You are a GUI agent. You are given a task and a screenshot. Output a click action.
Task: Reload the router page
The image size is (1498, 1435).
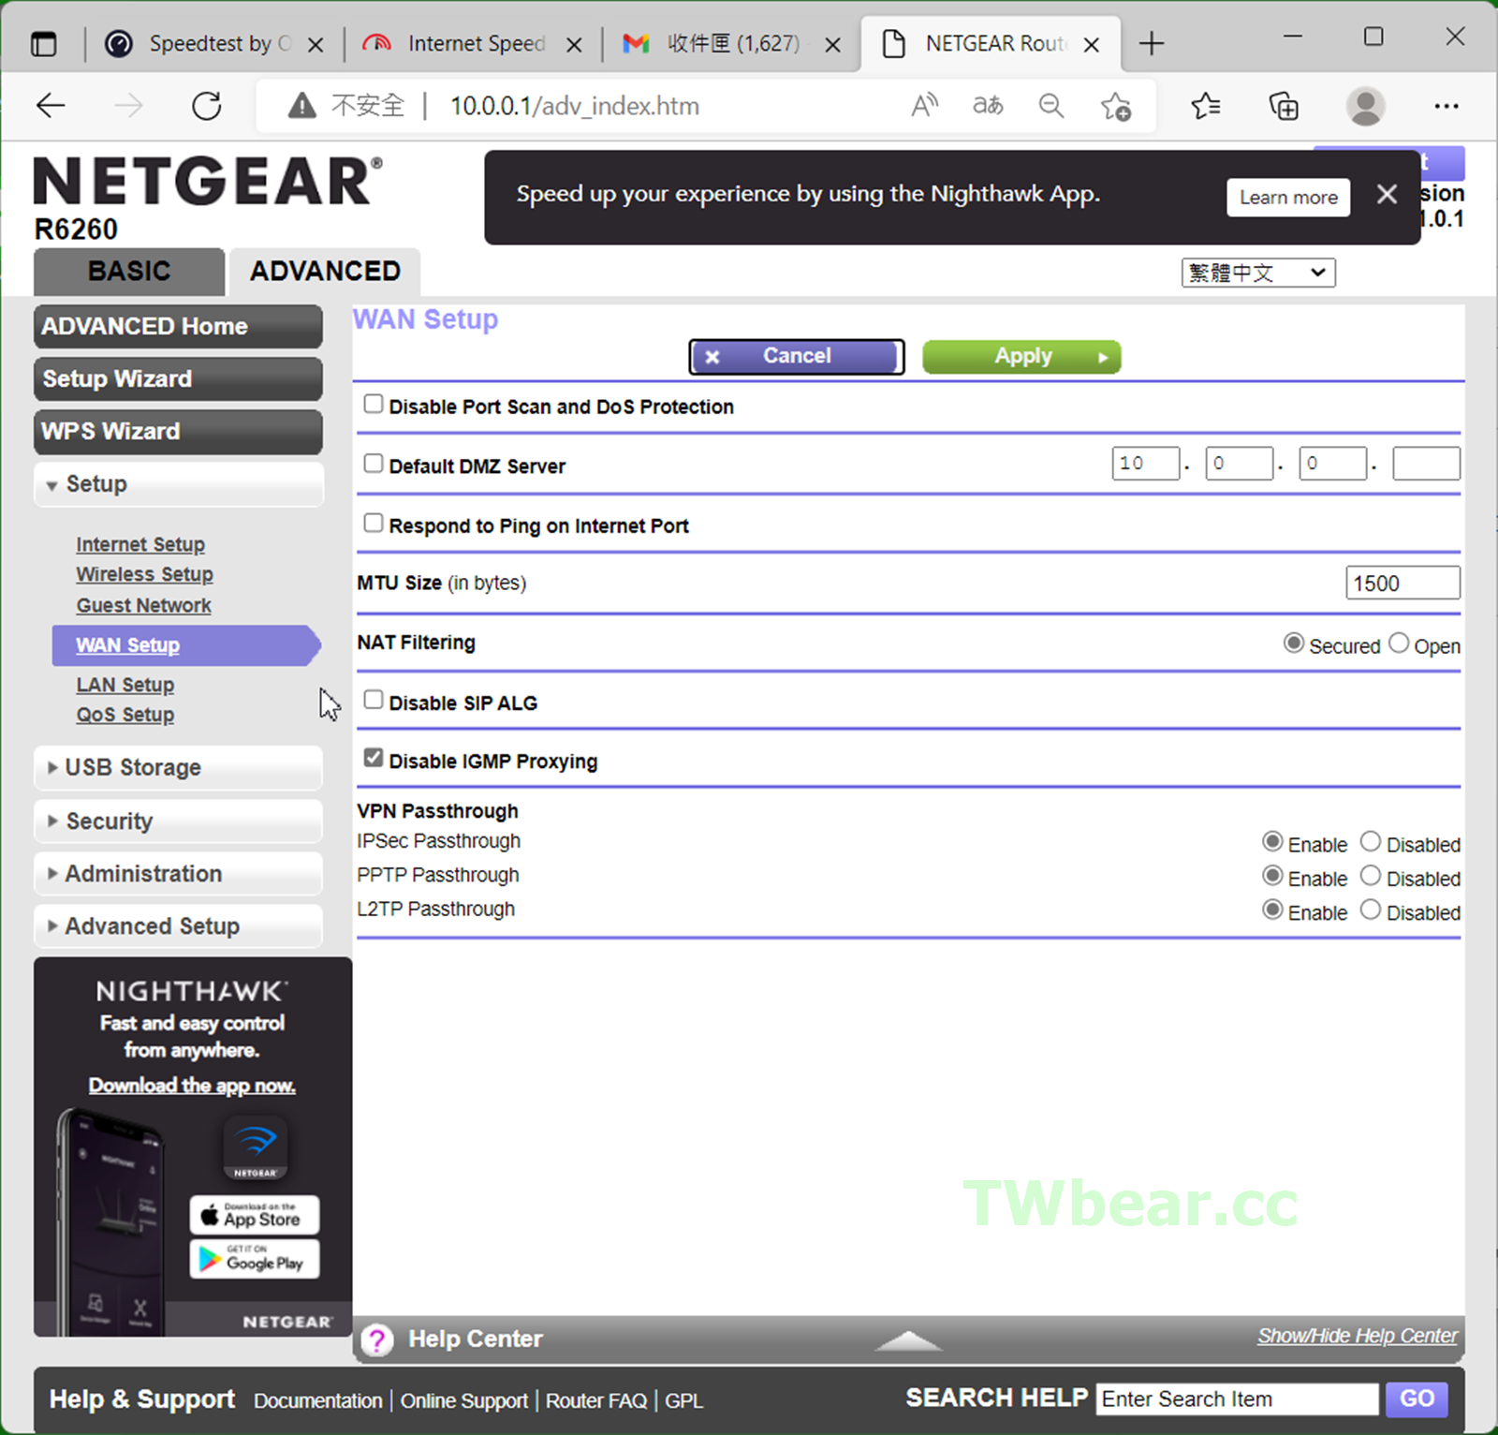tap(206, 106)
